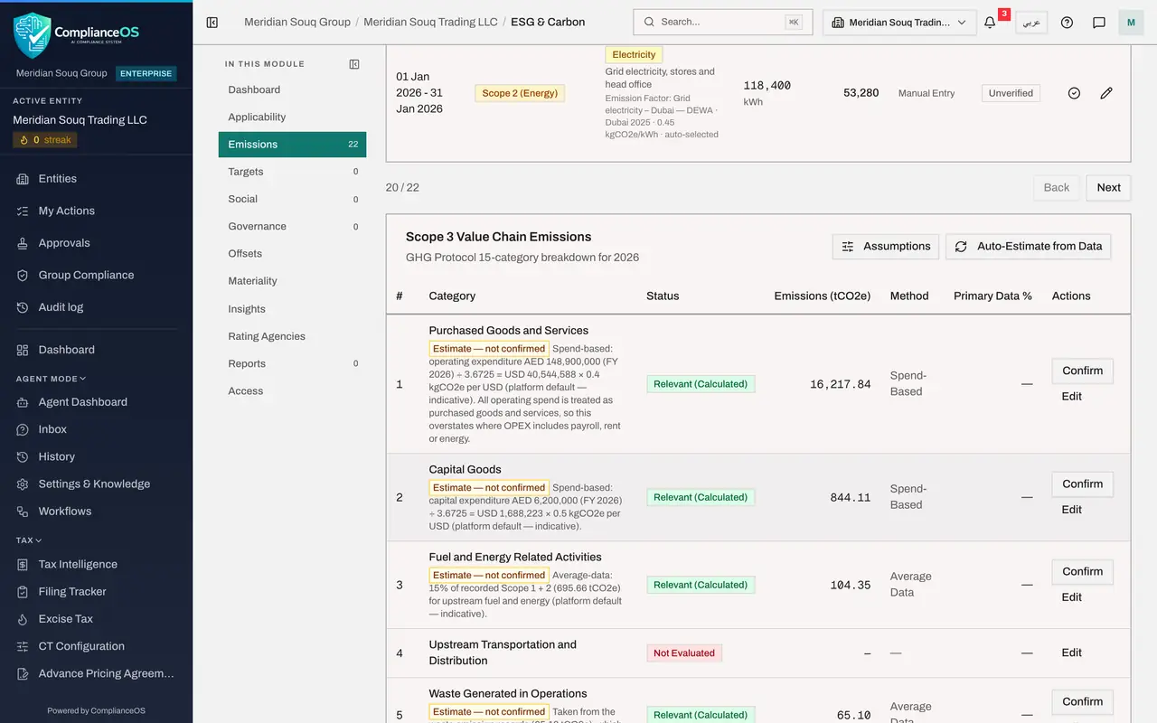The width and height of the screenshot is (1157, 723).
Task: Click the Not Evaluated status badge
Action: point(684,653)
